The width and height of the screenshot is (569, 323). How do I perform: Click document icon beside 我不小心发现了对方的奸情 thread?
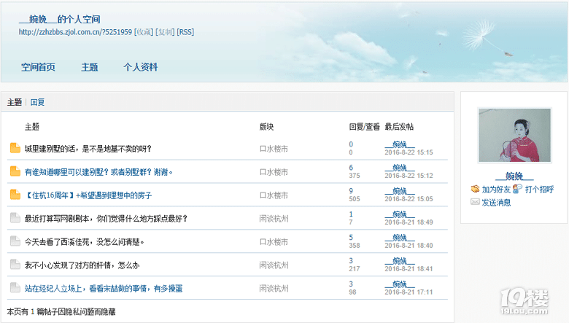point(15,265)
